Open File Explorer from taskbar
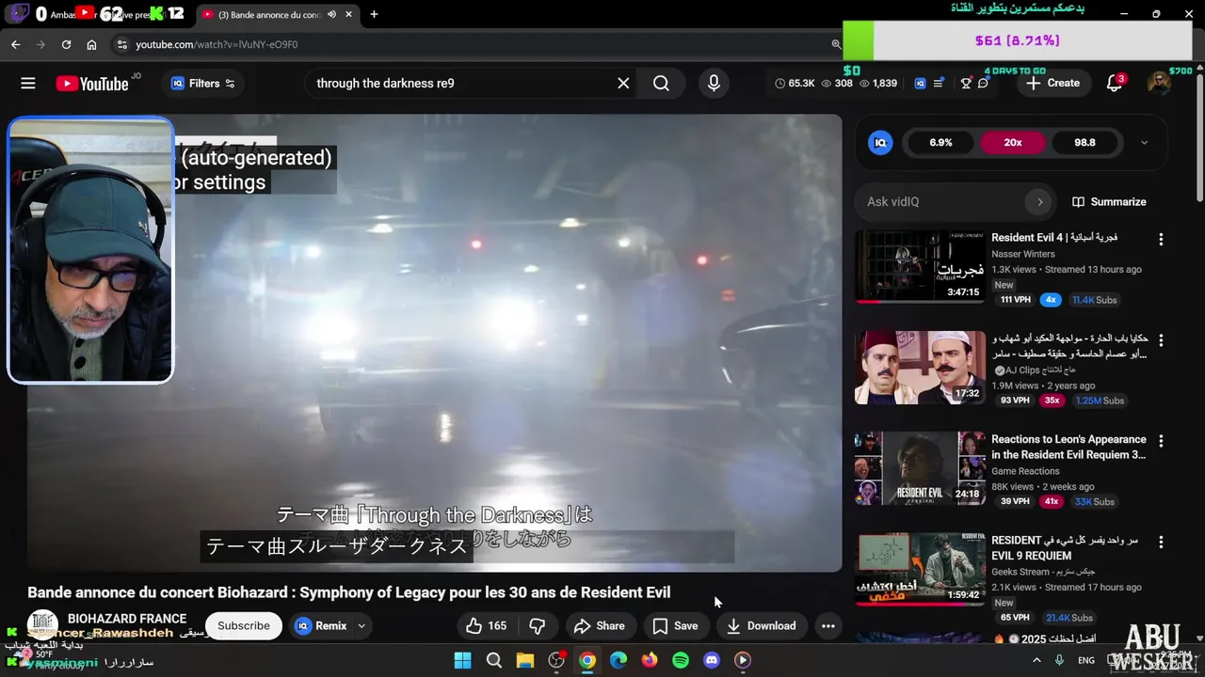Viewport: 1205px width, 677px height. [x=525, y=660]
